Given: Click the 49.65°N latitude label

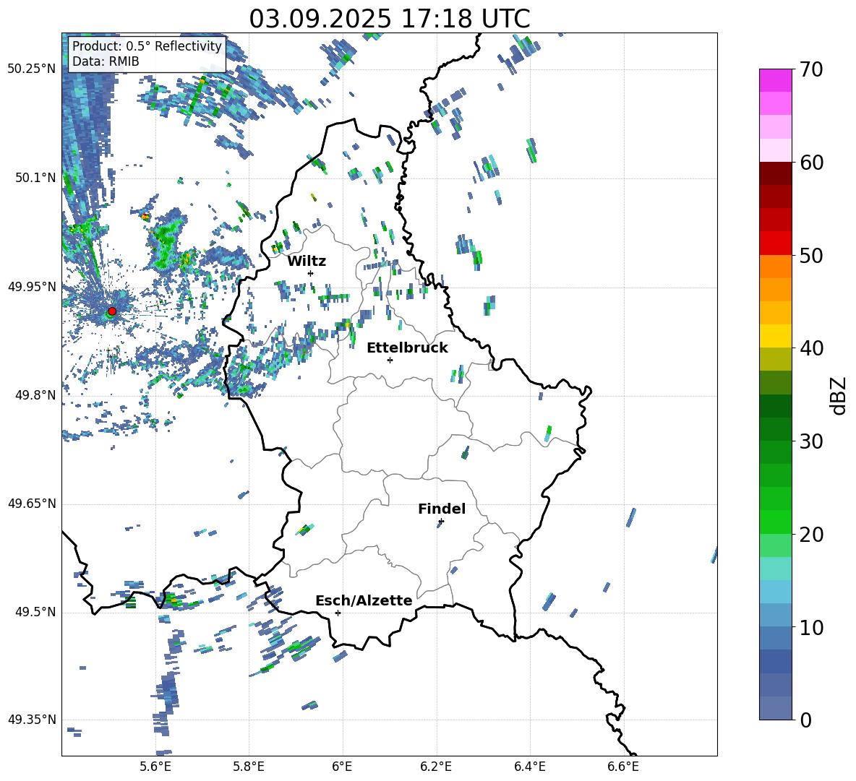Looking at the screenshot, I should click(x=32, y=504).
